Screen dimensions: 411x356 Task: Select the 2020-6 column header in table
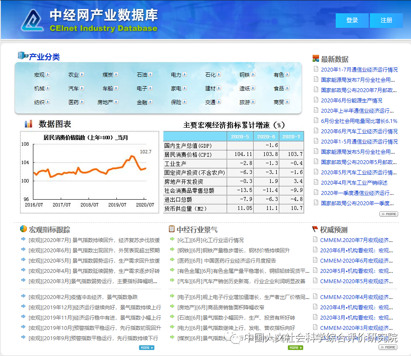point(266,137)
